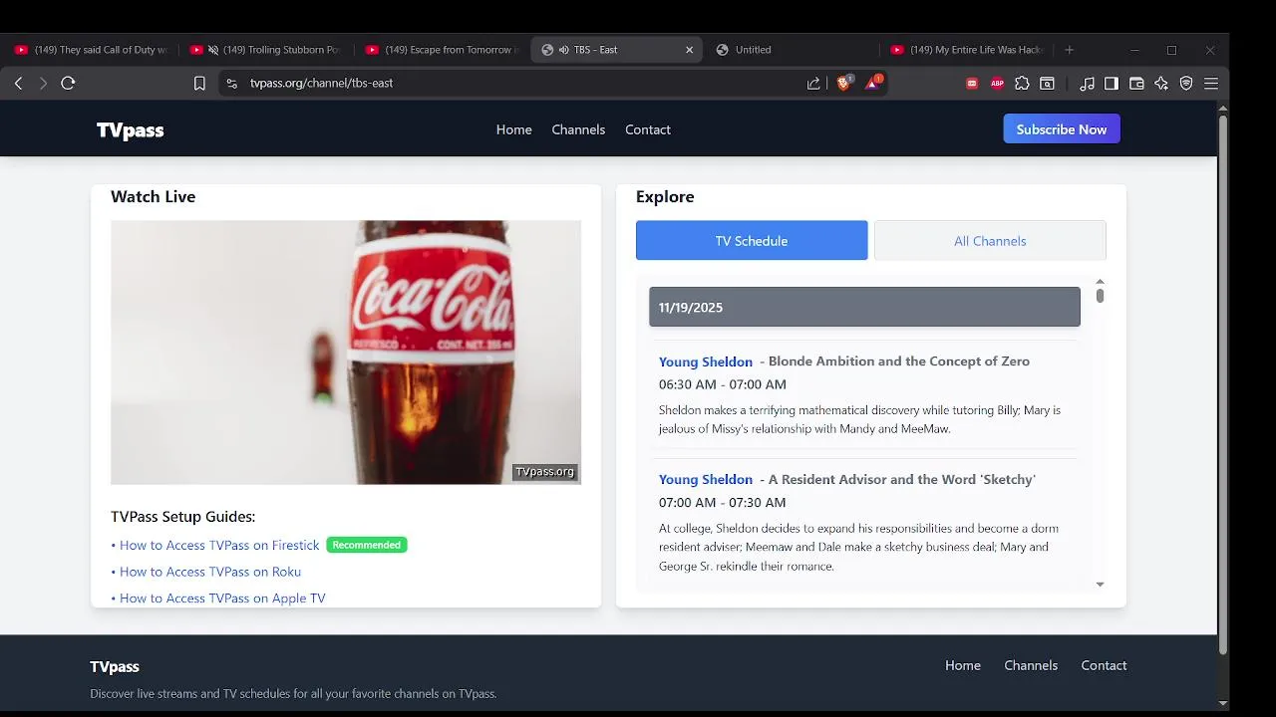
Task: Click the footer Channels link
Action: [1031, 665]
